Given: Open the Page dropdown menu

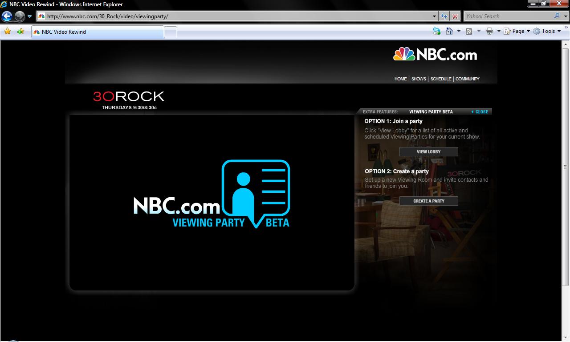Looking at the screenshot, I should tap(517, 31).
